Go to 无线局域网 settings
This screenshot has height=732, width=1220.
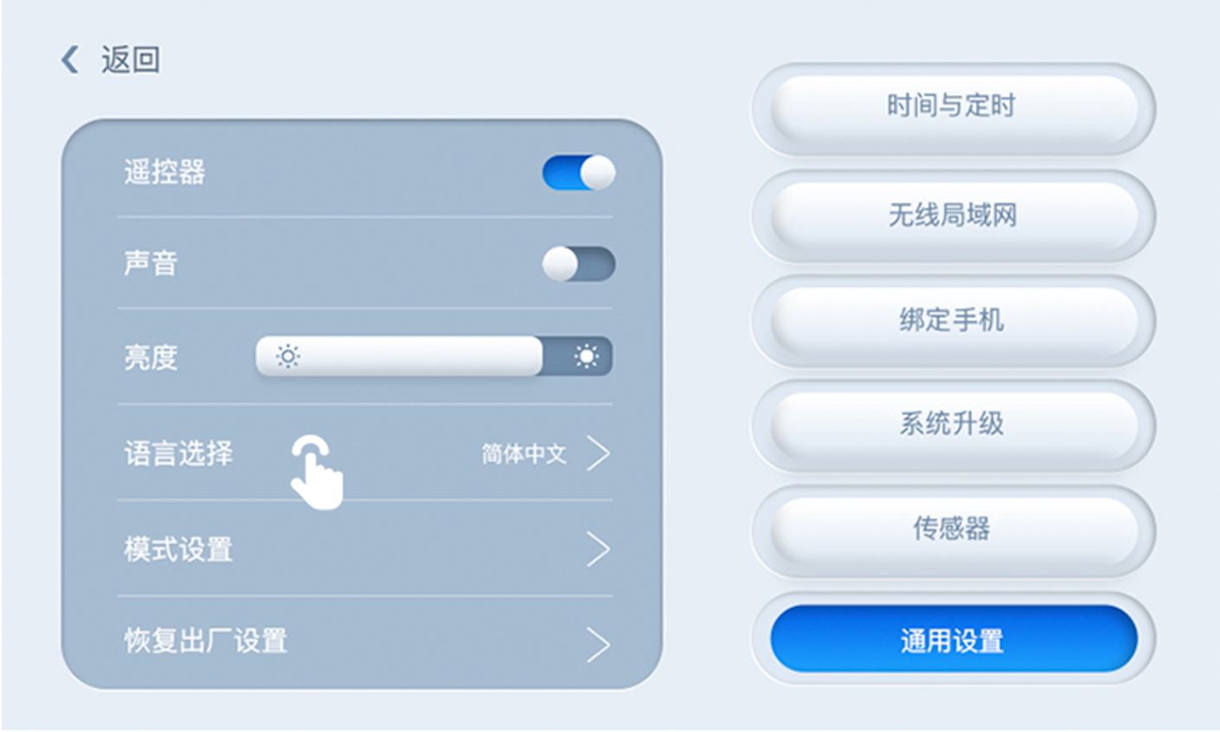point(953,215)
